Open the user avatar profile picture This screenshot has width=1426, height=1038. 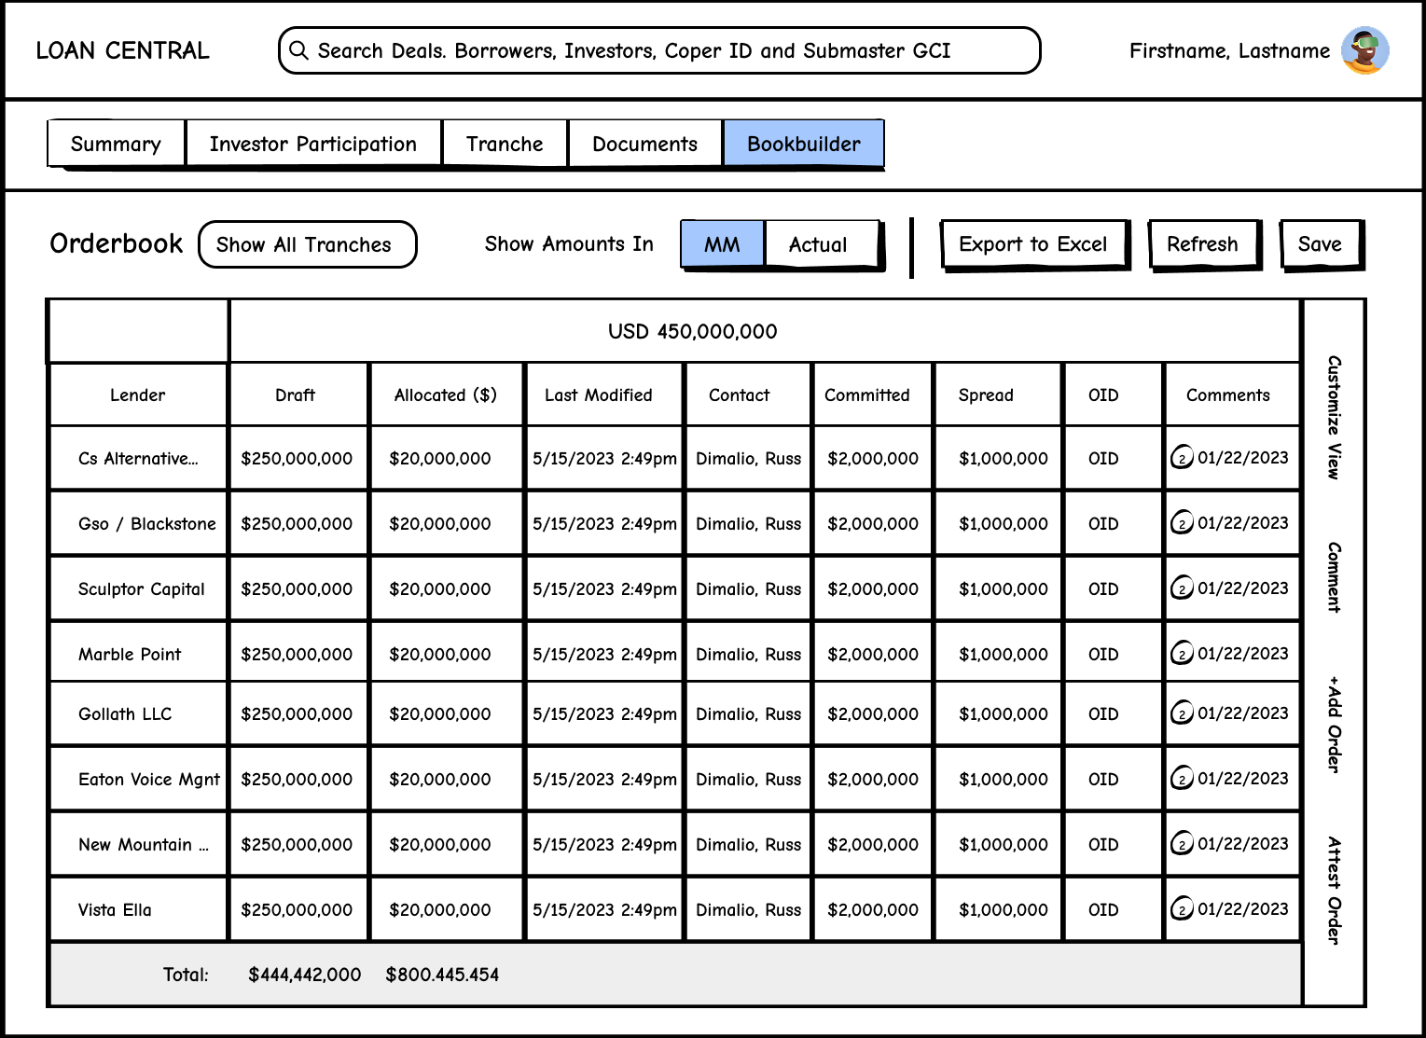[1365, 50]
